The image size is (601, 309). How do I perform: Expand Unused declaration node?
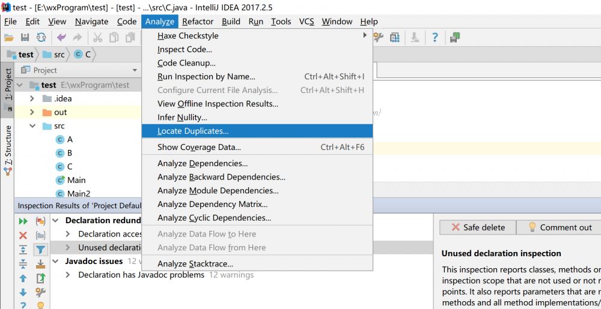pyautogui.click(x=68, y=248)
